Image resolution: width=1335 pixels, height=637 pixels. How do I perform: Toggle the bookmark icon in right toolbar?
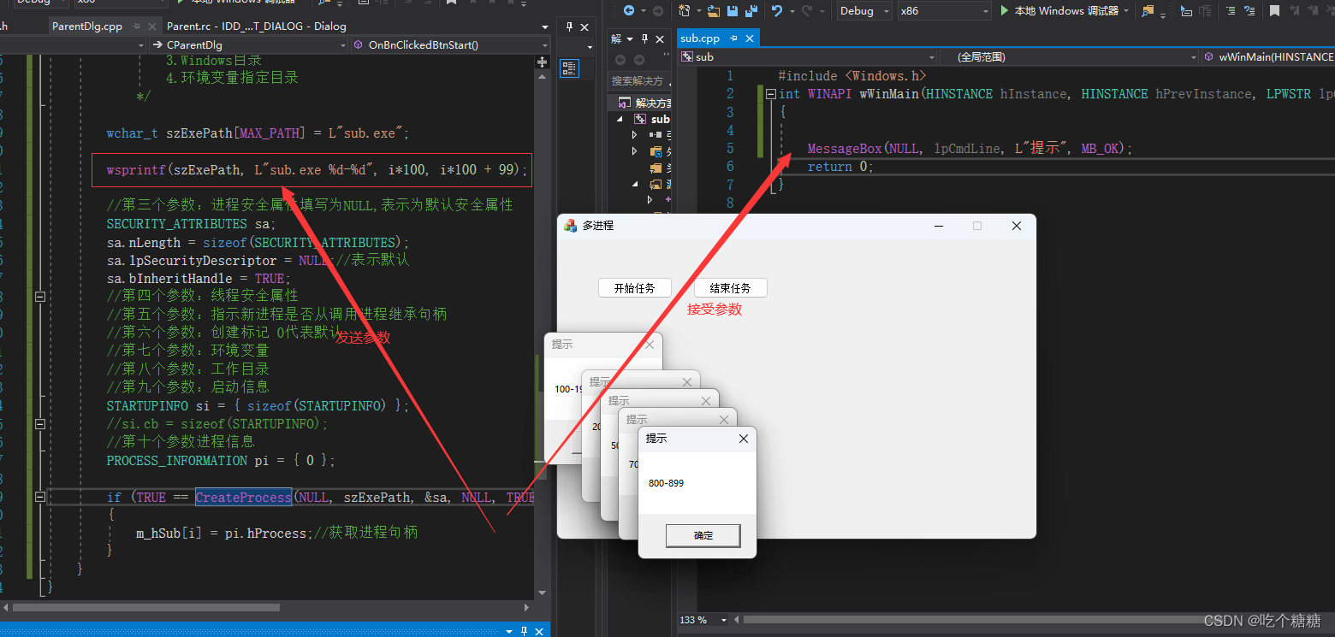point(1274,11)
